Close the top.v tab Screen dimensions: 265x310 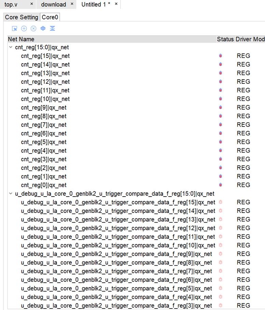[32, 4]
